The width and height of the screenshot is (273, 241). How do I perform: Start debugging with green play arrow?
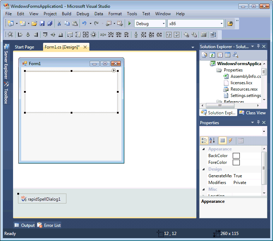coord(129,23)
